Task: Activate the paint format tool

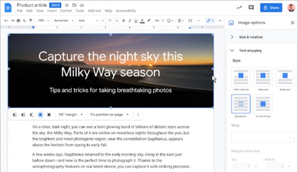Action: coord(30,21)
